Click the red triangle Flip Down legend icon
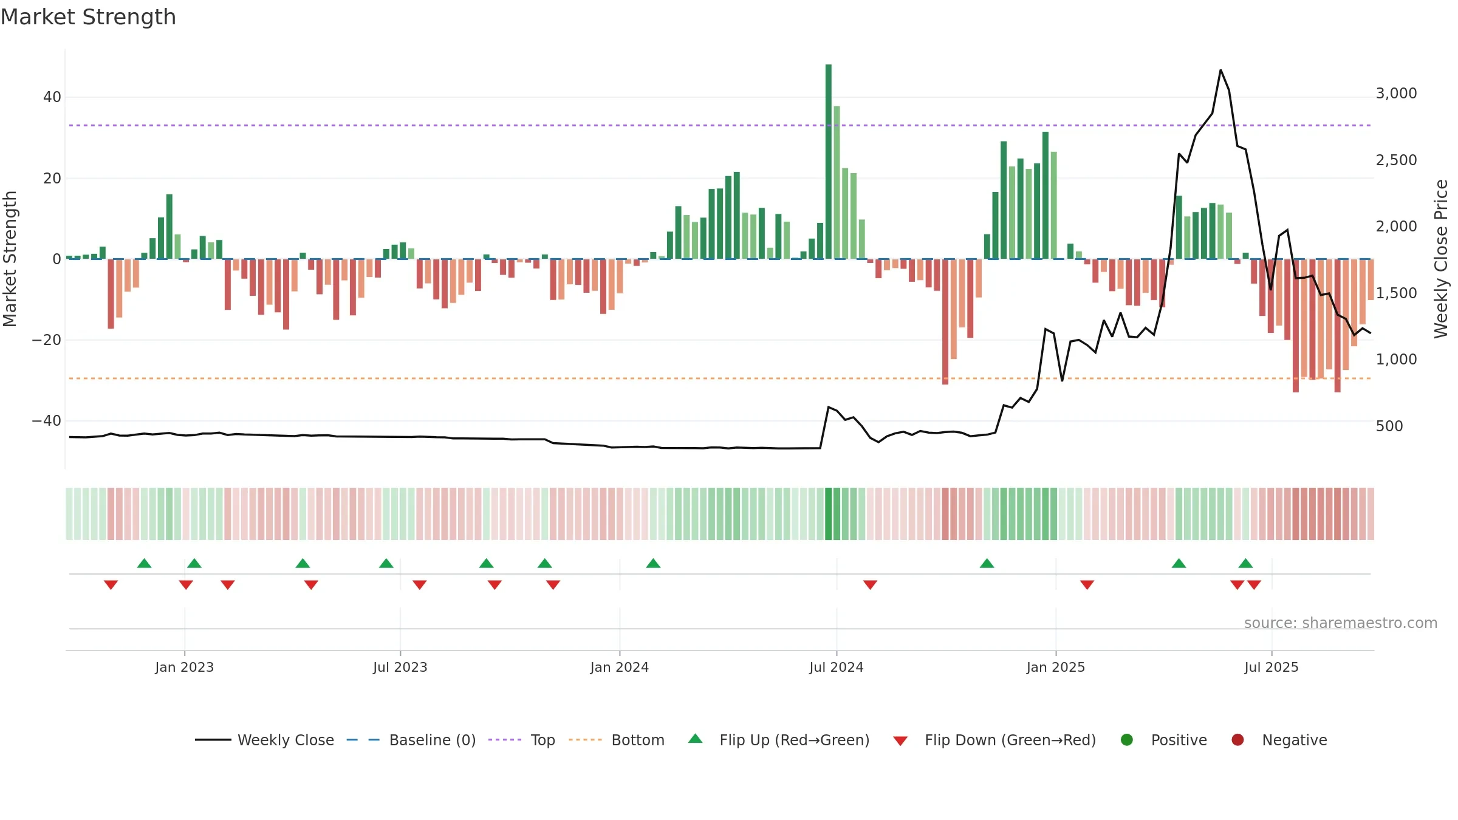1458x820 pixels. click(x=900, y=741)
